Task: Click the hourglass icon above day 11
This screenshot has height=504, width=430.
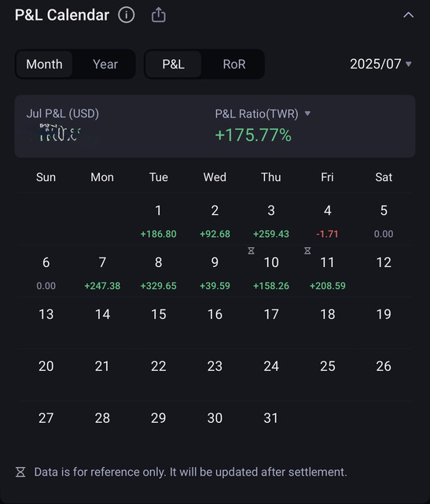Action: (307, 250)
